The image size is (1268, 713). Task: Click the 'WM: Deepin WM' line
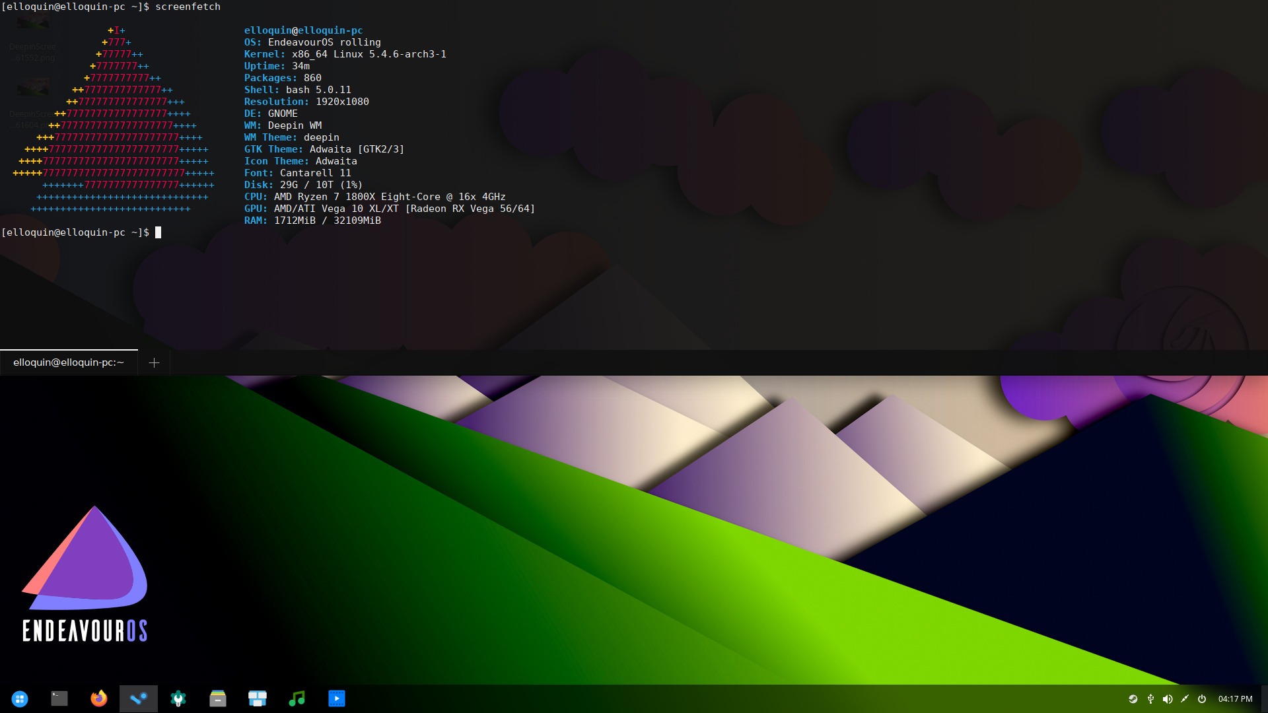(283, 125)
